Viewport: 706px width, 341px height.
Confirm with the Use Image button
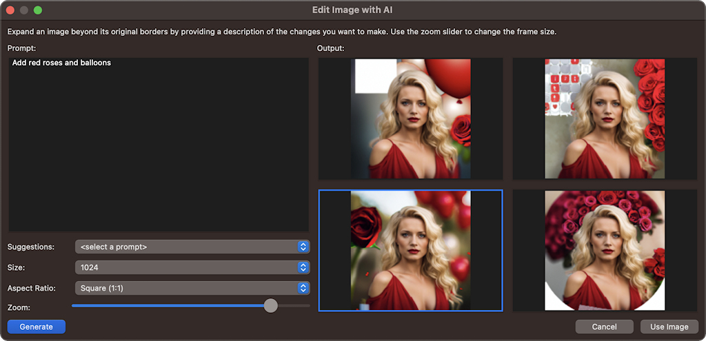(669, 327)
